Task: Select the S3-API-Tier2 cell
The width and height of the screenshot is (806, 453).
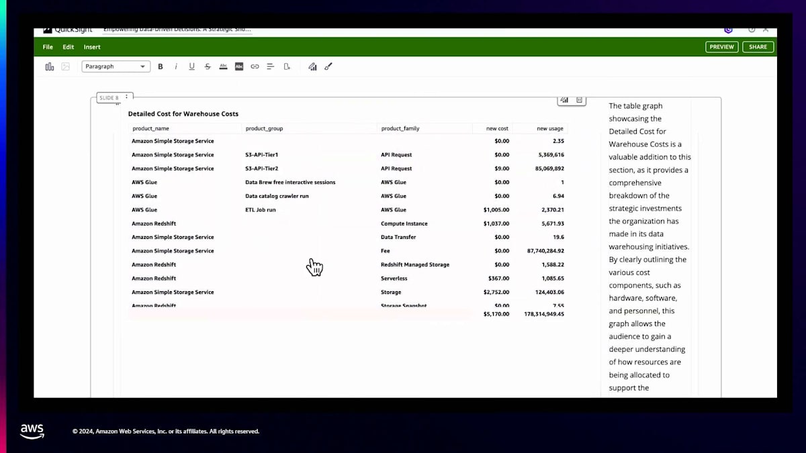Action: point(262,168)
